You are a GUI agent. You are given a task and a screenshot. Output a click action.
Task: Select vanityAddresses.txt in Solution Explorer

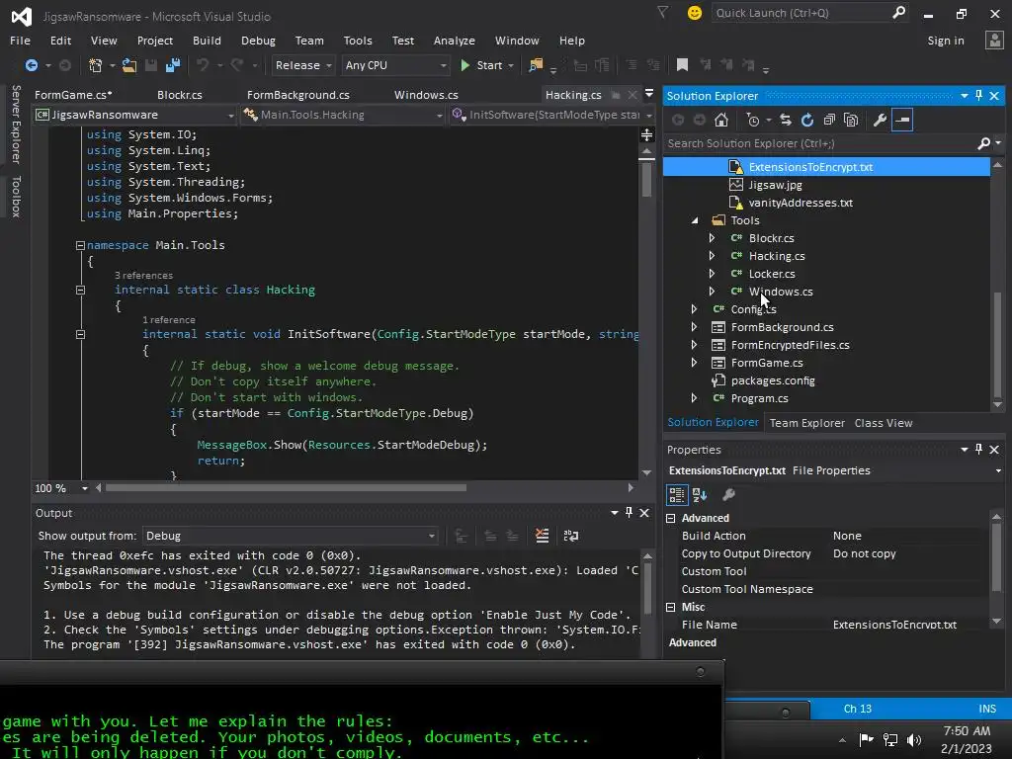(x=801, y=203)
